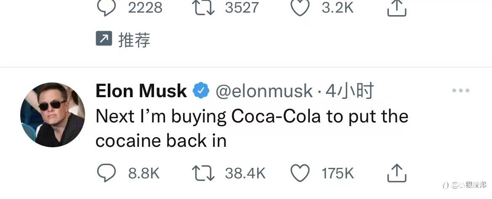This screenshot has width=492, height=199.
Task: Toggle the heart icon beside 3.2K
Action: 300,8
